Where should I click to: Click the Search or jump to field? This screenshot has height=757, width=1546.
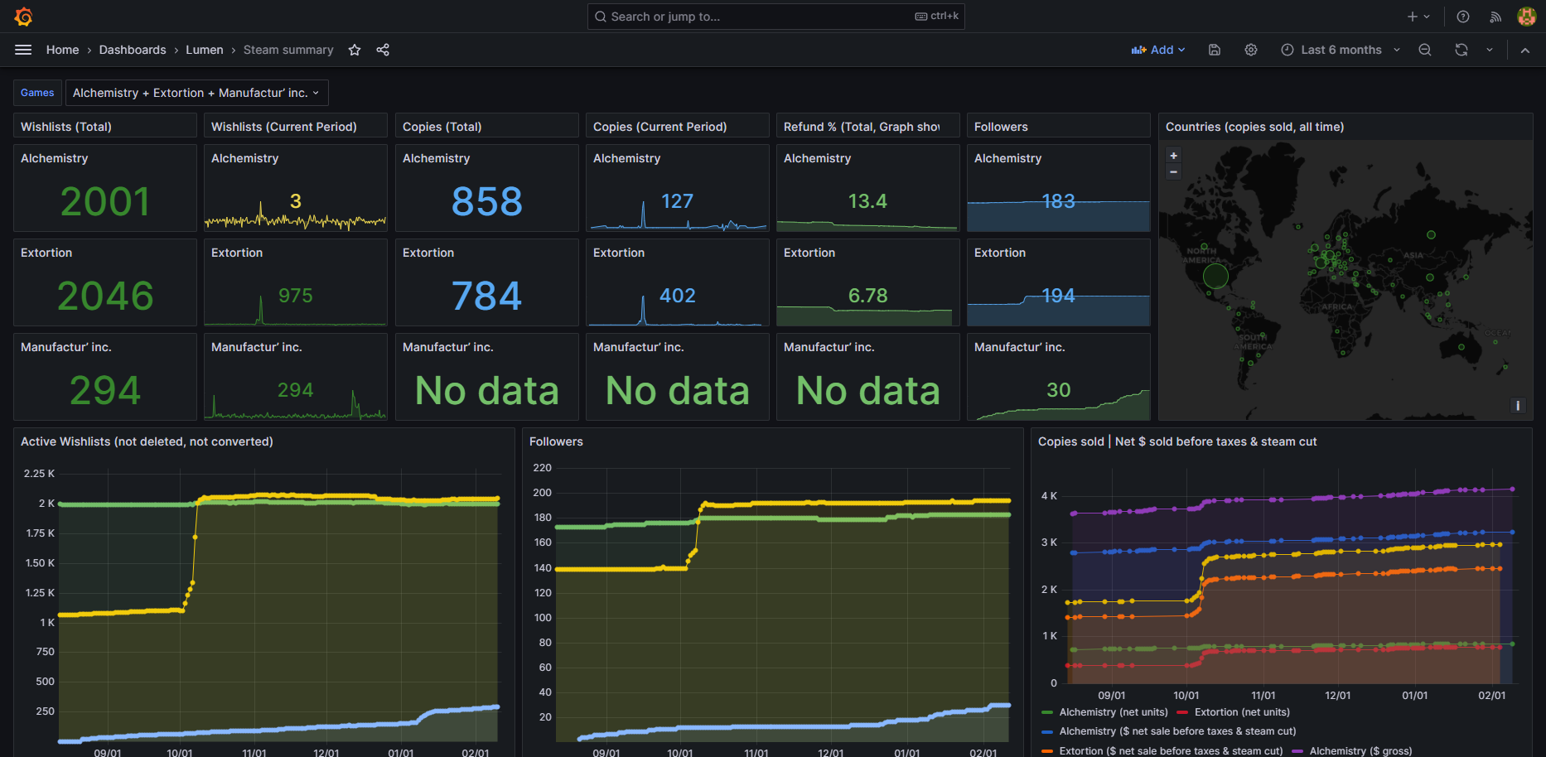776,17
